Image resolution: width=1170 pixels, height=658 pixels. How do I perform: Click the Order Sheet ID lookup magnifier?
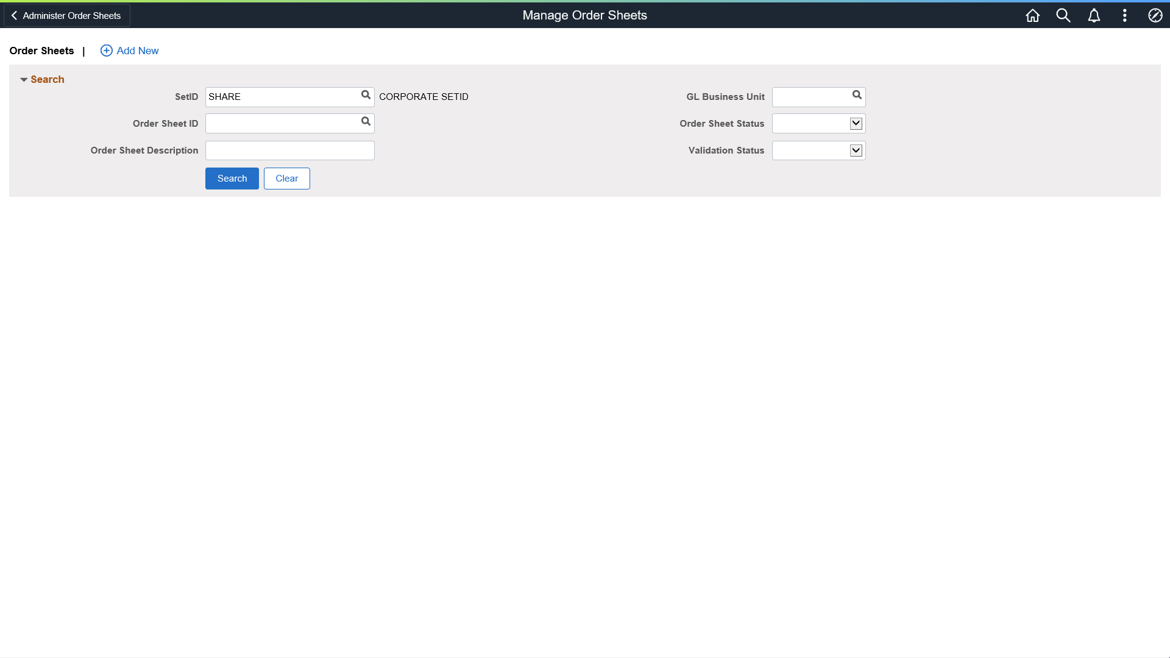[366, 122]
